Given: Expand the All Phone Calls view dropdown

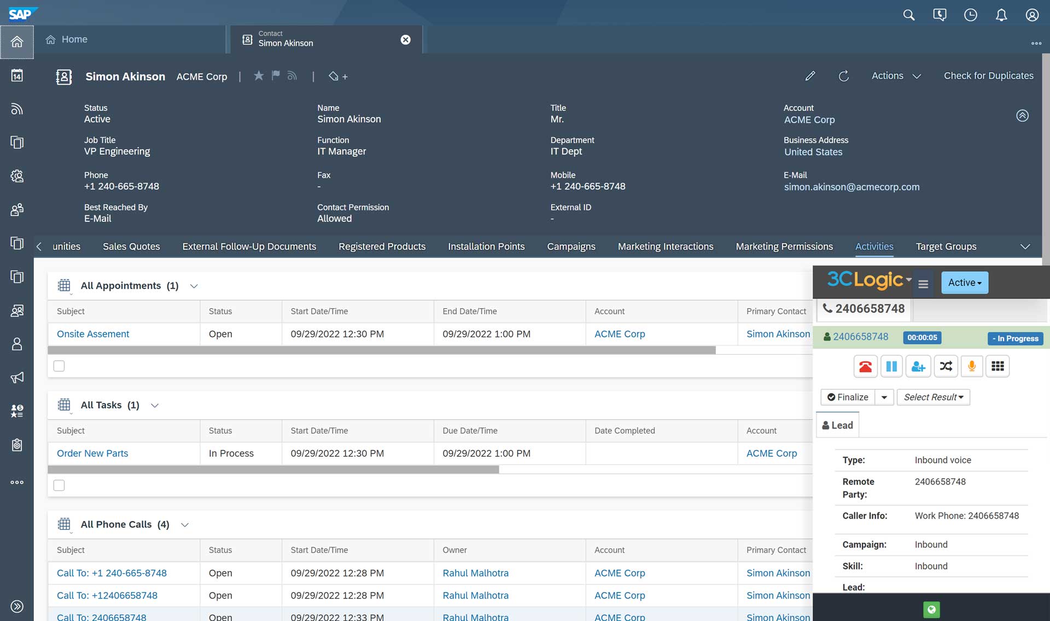Looking at the screenshot, I should [185, 525].
